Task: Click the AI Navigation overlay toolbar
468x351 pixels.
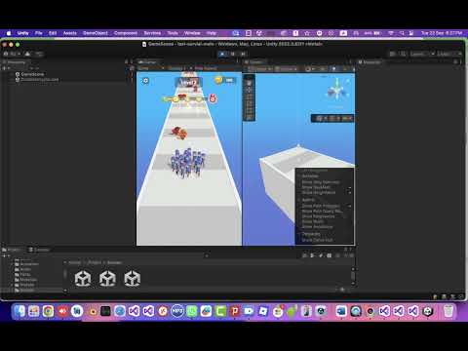Action: click(x=332, y=118)
